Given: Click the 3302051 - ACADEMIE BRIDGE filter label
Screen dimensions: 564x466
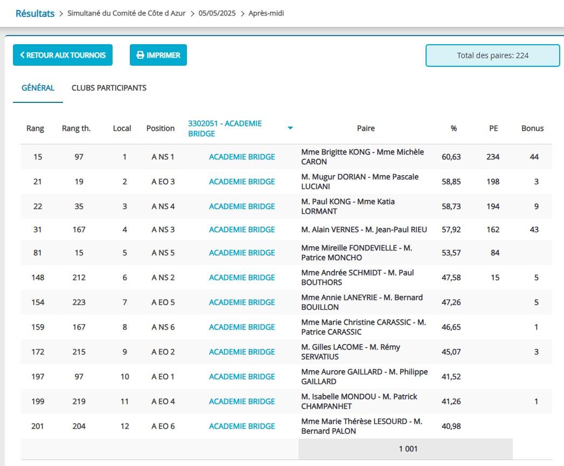Looking at the screenshot, I should click(x=225, y=128).
